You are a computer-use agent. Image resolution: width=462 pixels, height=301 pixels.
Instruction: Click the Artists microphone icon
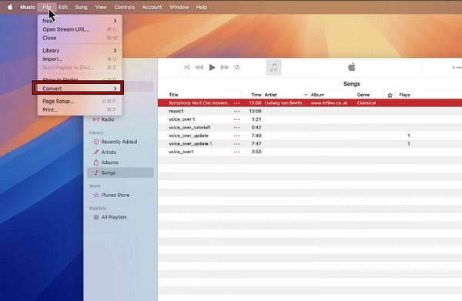coord(96,152)
